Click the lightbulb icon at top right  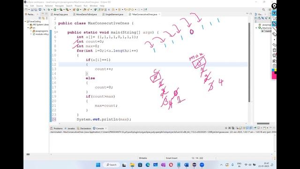(x=274, y=6)
